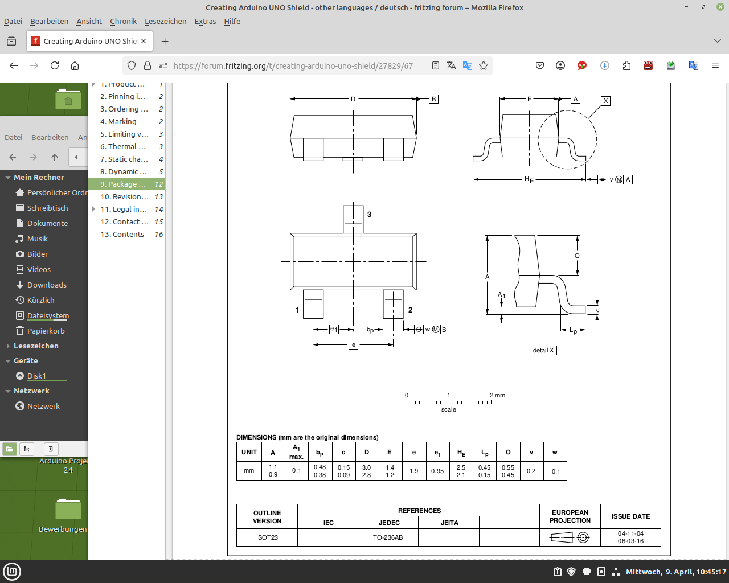Screen dimensions: 729x583
Task: Open Pocket save icon in toolbar
Action: [540, 65]
